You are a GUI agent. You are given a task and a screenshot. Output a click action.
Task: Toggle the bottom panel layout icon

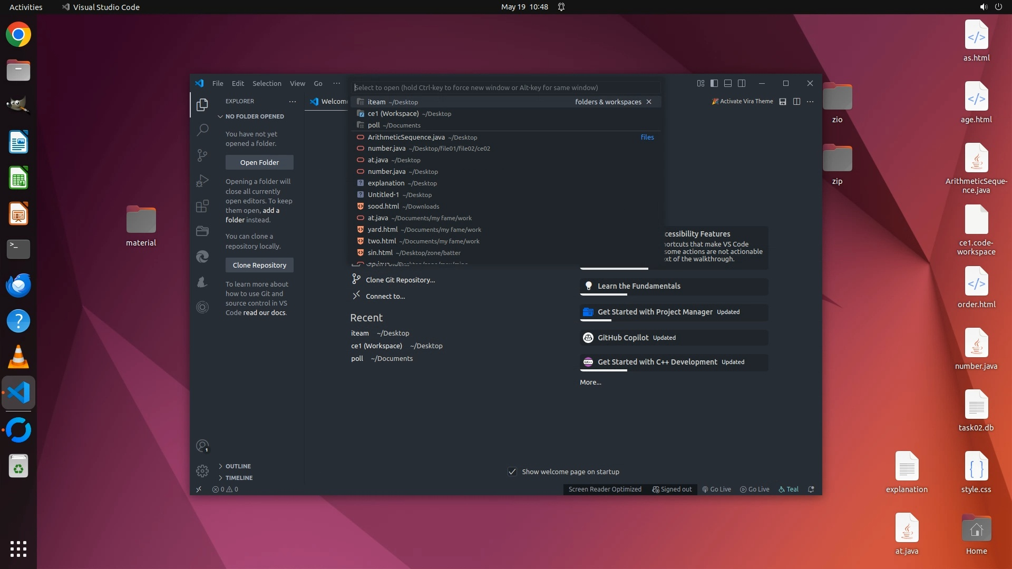pyautogui.click(x=728, y=83)
